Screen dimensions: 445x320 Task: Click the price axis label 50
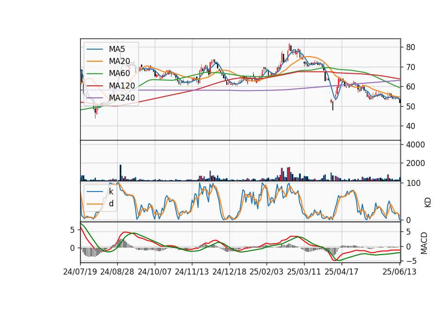click(x=410, y=107)
